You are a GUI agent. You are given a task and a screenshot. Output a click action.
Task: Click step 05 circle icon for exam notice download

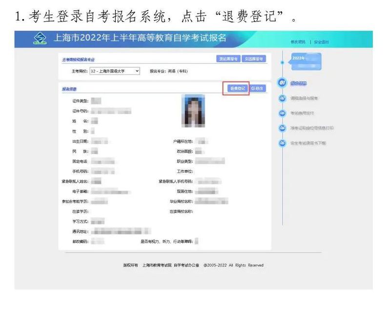pos(282,143)
